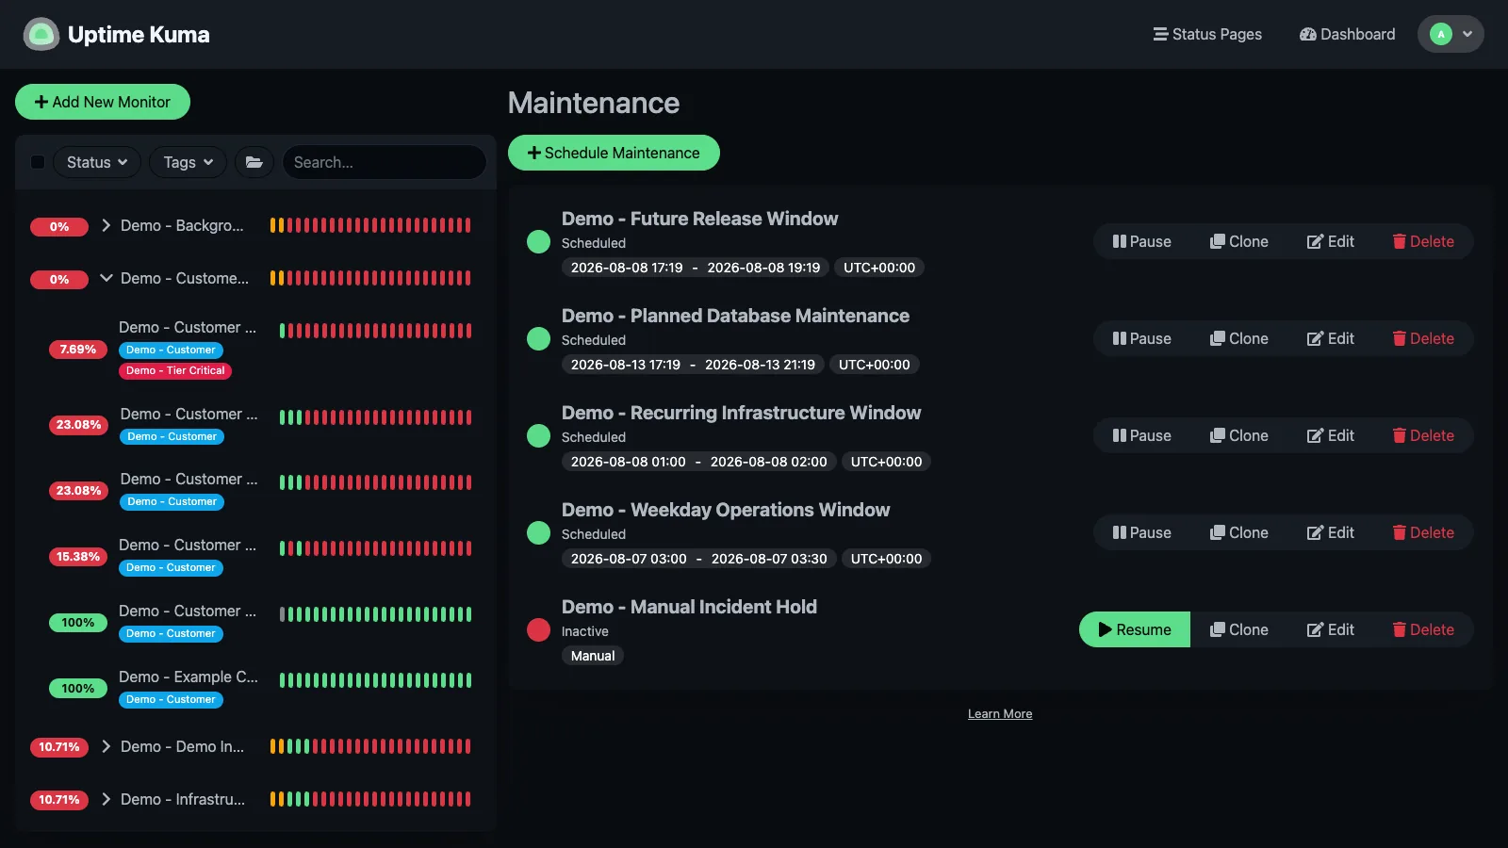The image size is (1508, 848).
Task: Expand the Demo - Infrastru... group
Action: [107, 799]
